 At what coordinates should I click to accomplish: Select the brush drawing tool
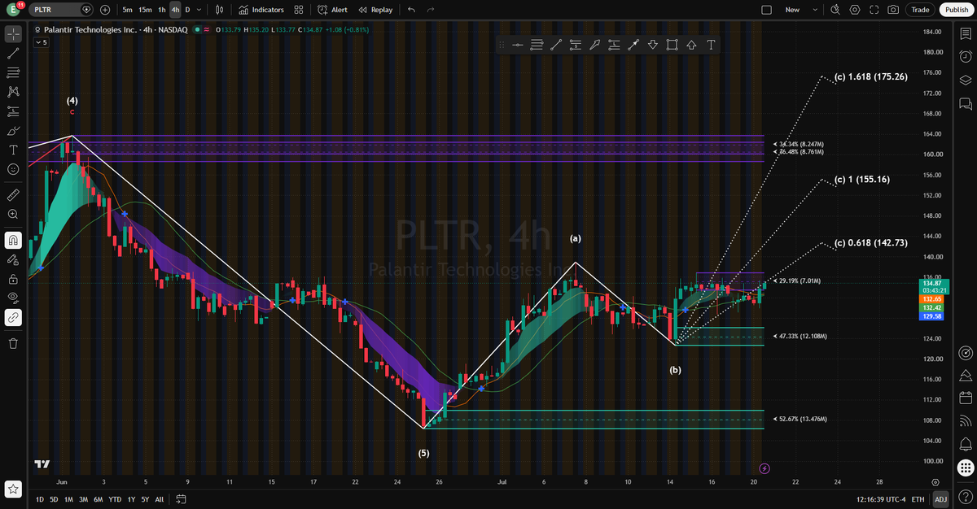[x=13, y=131]
